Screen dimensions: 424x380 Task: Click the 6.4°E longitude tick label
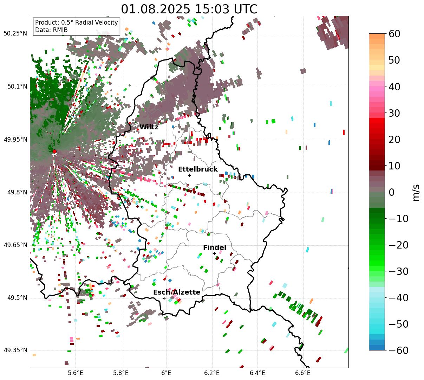point(257,373)
